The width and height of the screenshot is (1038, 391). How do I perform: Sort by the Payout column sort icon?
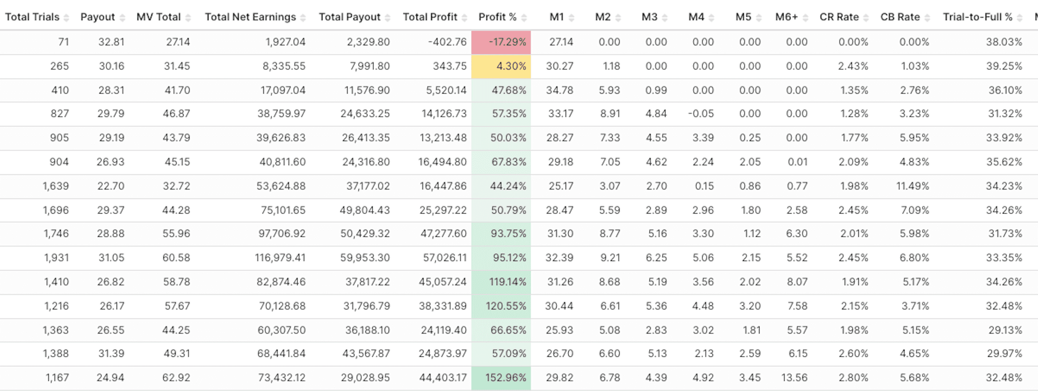pyautogui.click(x=122, y=18)
